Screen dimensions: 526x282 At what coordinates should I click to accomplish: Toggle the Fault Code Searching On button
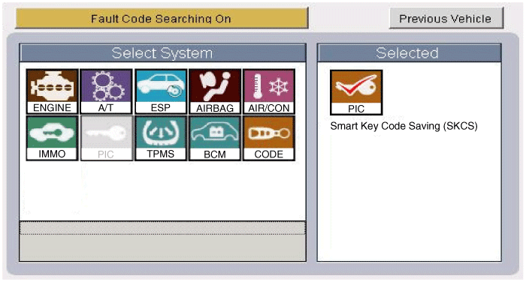coord(162,18)
